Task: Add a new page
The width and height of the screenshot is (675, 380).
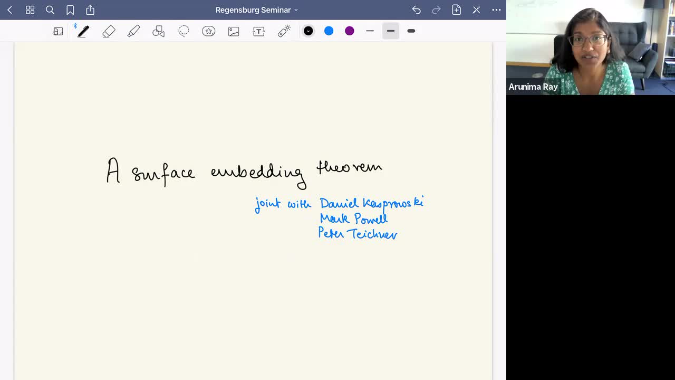Action: pos(457,10)
